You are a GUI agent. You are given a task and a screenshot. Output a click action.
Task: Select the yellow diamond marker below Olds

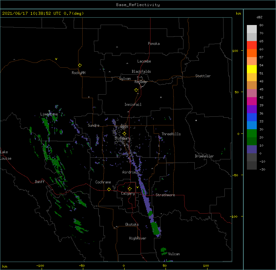(124, 134)
